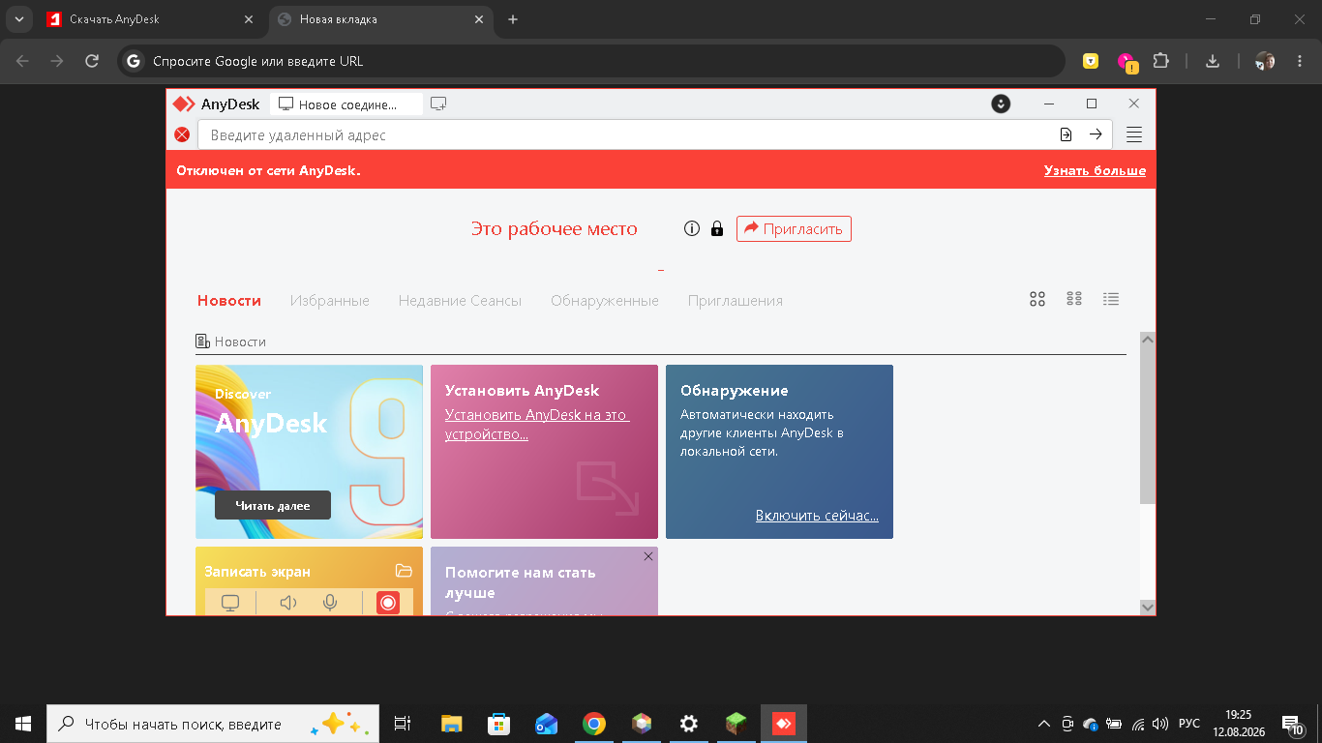Click the lock icon beside the workplace title

click(717, 228)
